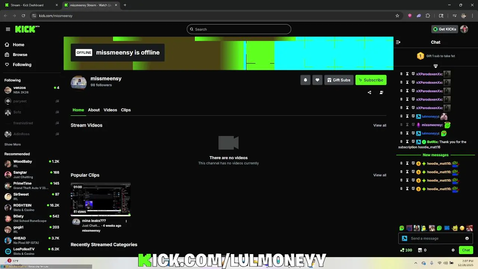Click the search input field
The image size is (478, 269).
click(x=239, y=29)
